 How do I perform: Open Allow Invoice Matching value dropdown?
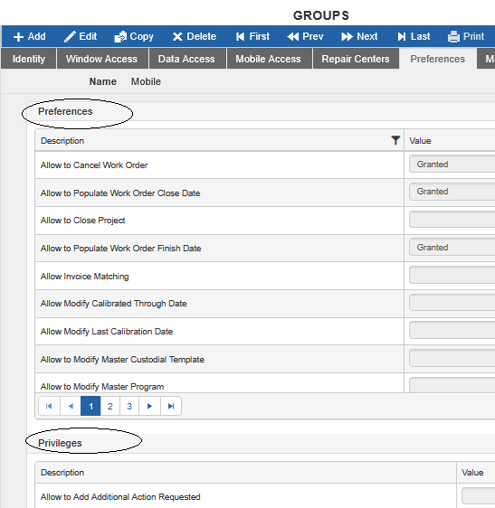pos(452,275)
